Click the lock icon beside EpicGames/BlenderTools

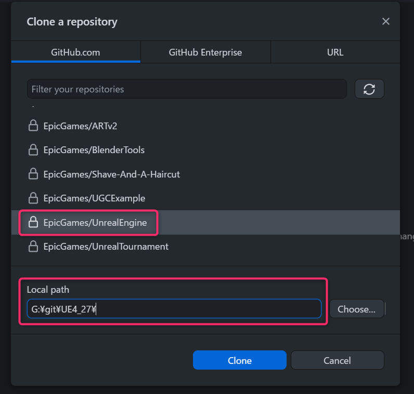33,150
